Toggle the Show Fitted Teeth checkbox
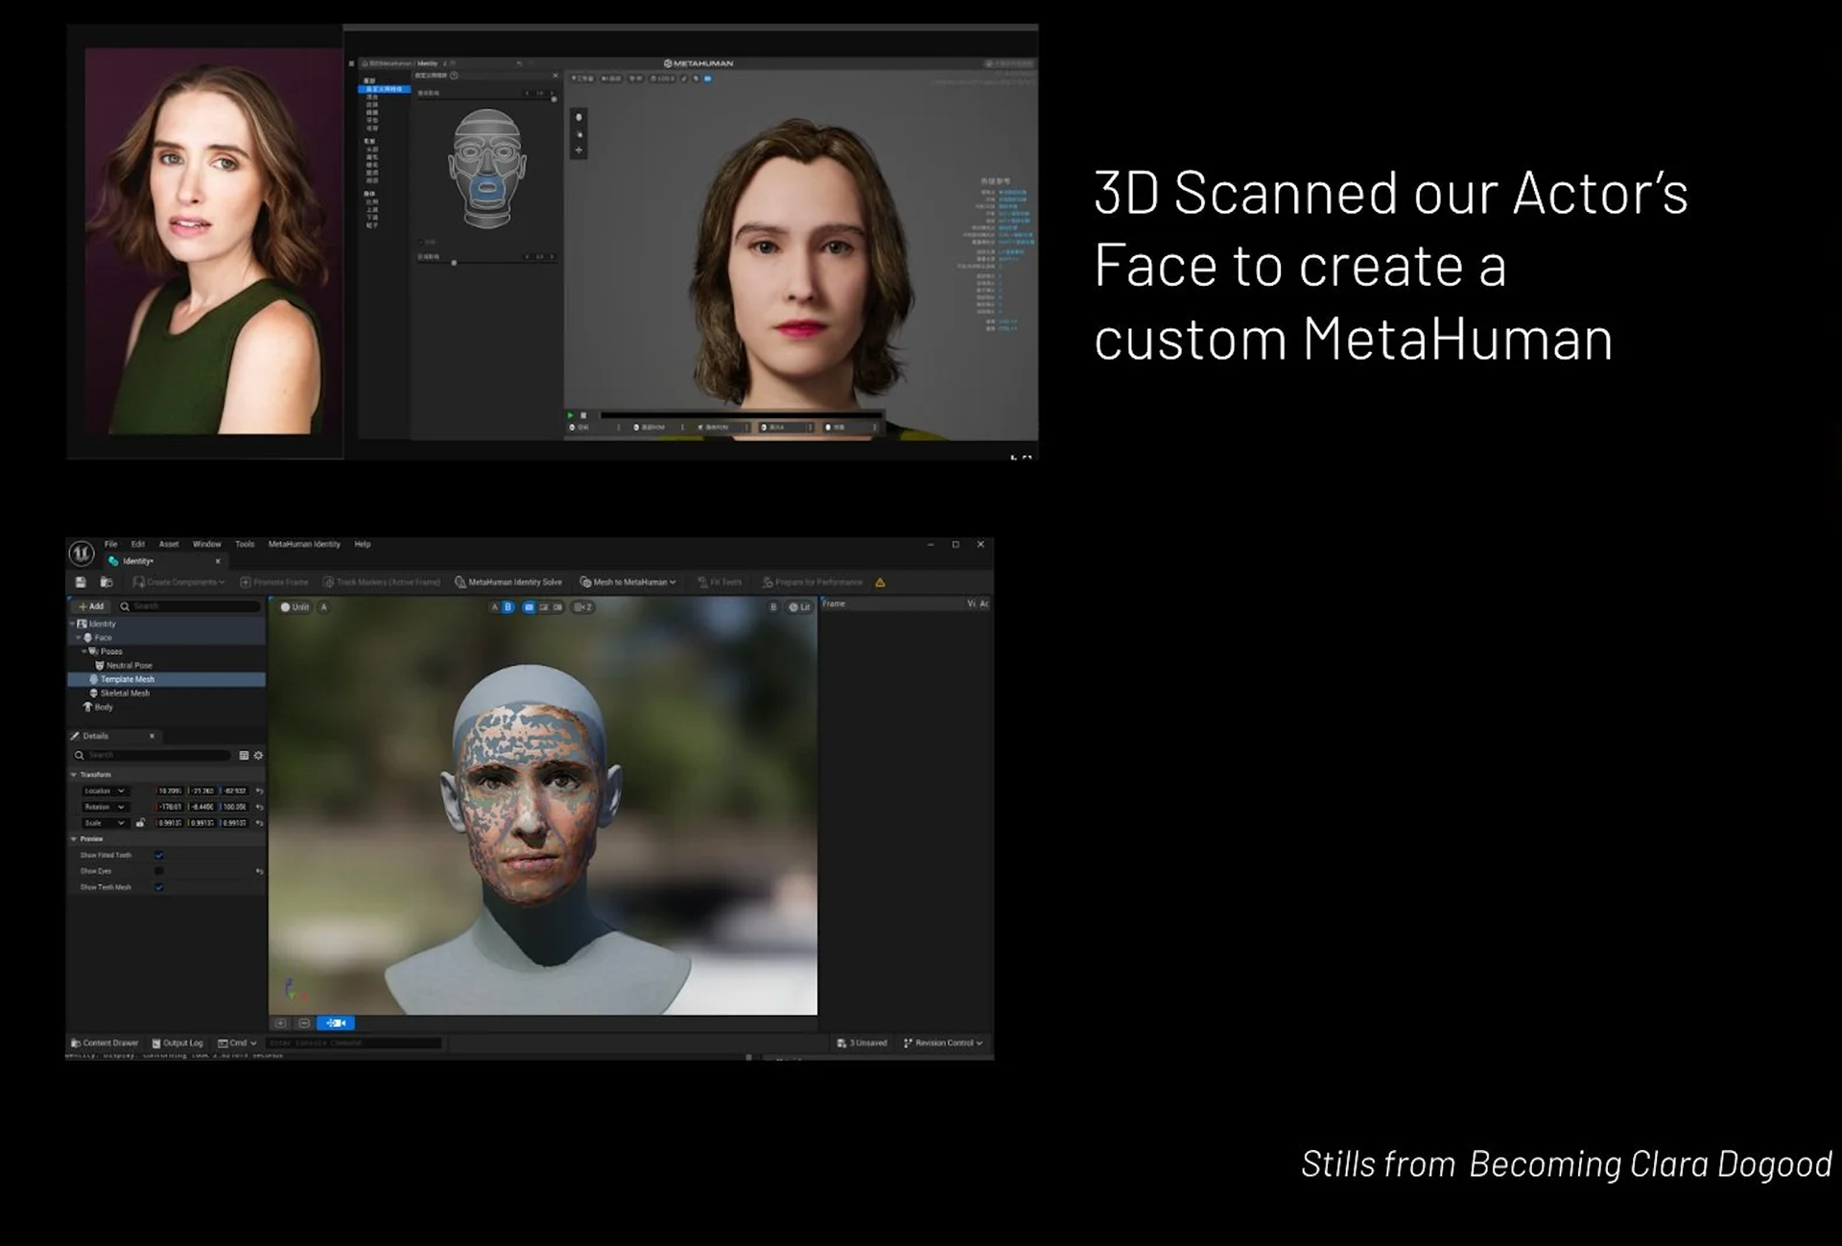The height and width of the screenshot is (1246, 1842). click(x=159, y=855)
